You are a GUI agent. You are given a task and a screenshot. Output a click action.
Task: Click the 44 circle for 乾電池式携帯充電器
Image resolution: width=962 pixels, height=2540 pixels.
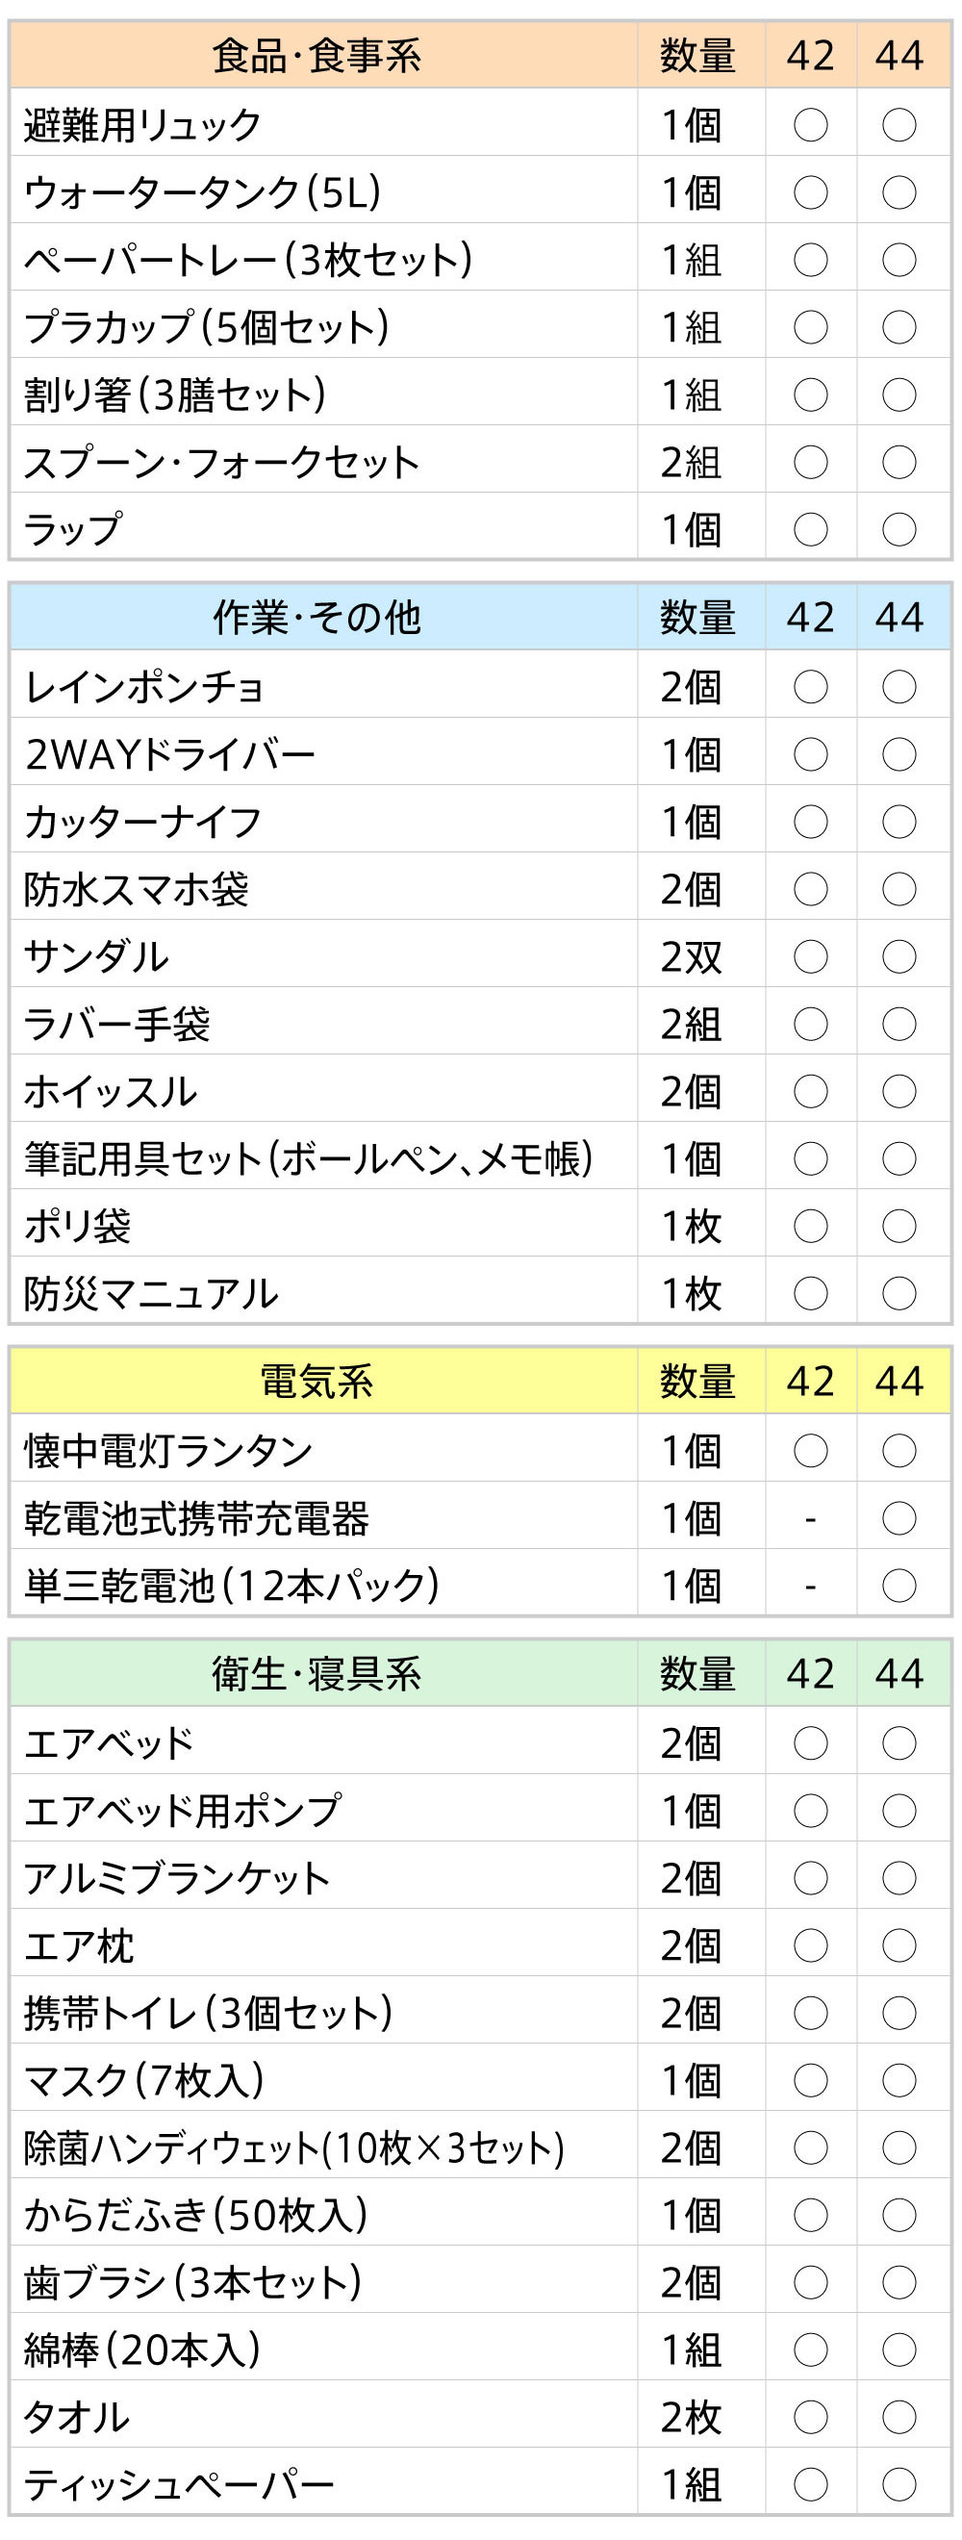(899, 1518)
